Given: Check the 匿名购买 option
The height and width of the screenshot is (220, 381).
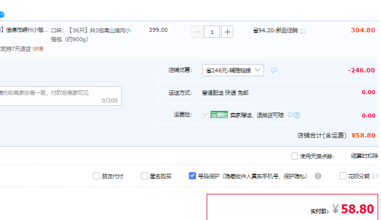Looking at the screenshot, I should click(x=144, y=176).
